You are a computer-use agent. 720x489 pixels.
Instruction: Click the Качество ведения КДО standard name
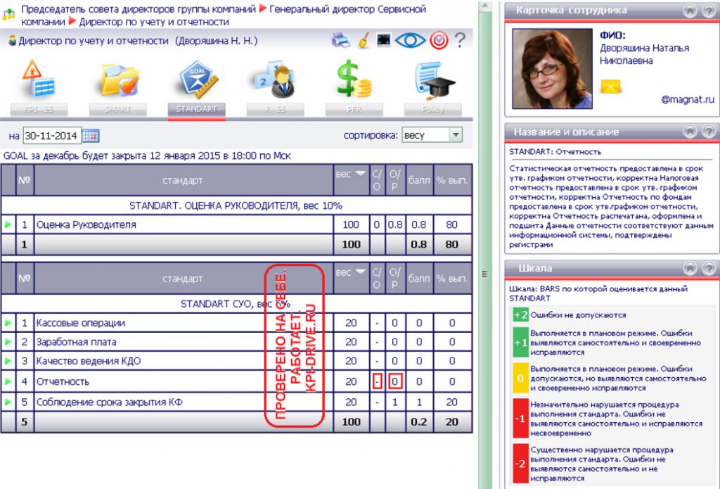pyautogui.click(x=89, y=361)
